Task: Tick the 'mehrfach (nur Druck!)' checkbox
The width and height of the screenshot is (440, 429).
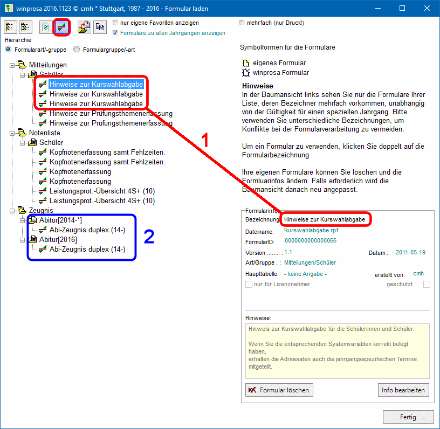Action: (242, 23)
